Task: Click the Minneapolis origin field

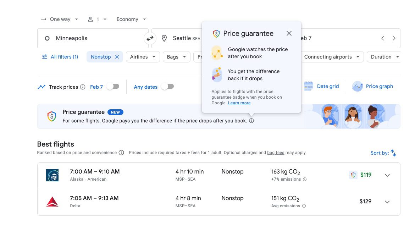Action: [x=89, y=38]
